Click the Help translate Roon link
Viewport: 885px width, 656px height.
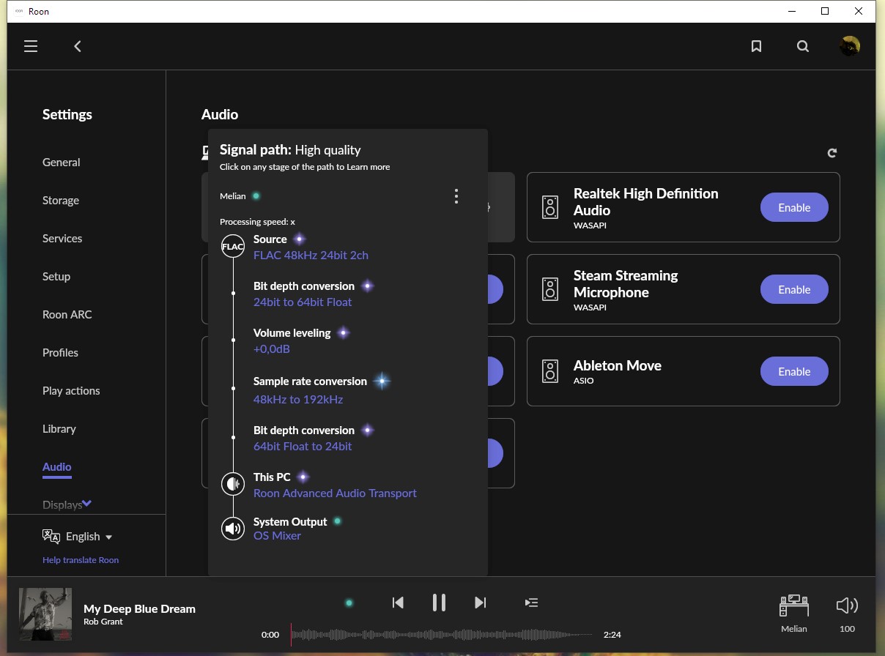(81, 560)
